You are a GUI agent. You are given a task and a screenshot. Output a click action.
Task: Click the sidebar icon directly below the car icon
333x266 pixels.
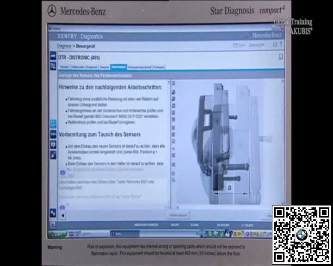53,66
